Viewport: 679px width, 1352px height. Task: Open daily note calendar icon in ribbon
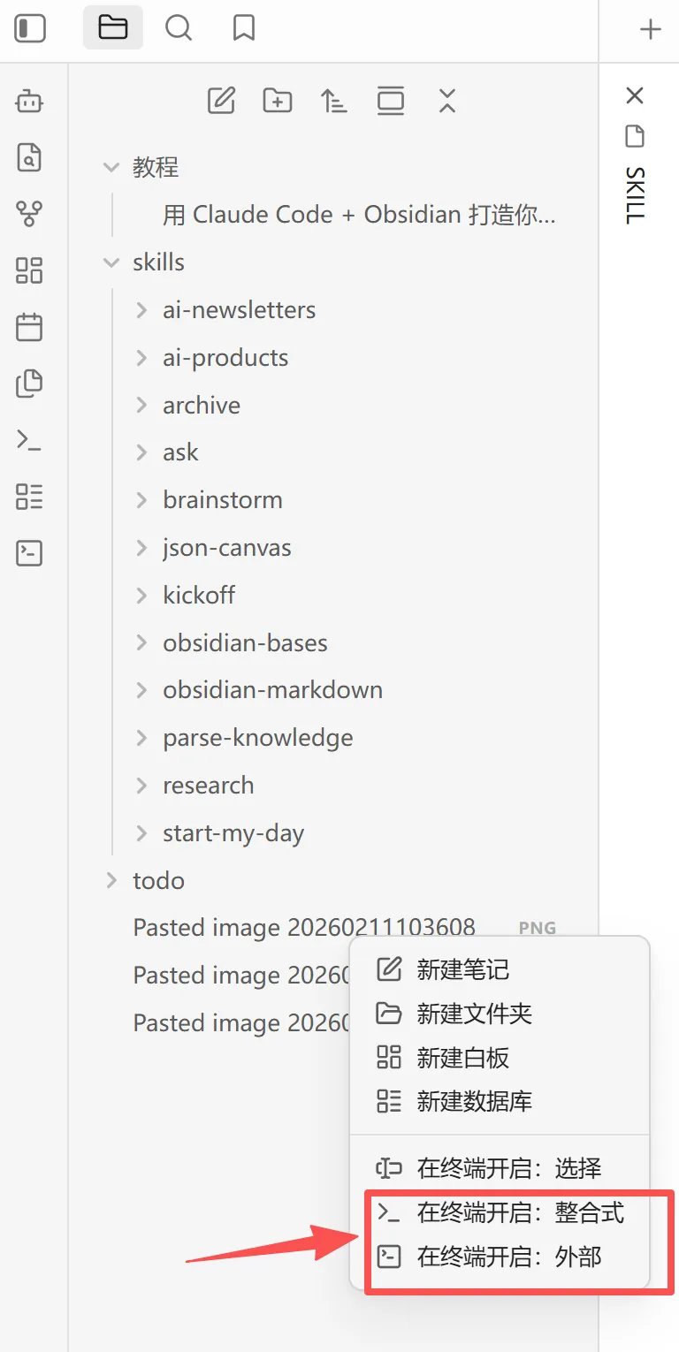(29, 327)
